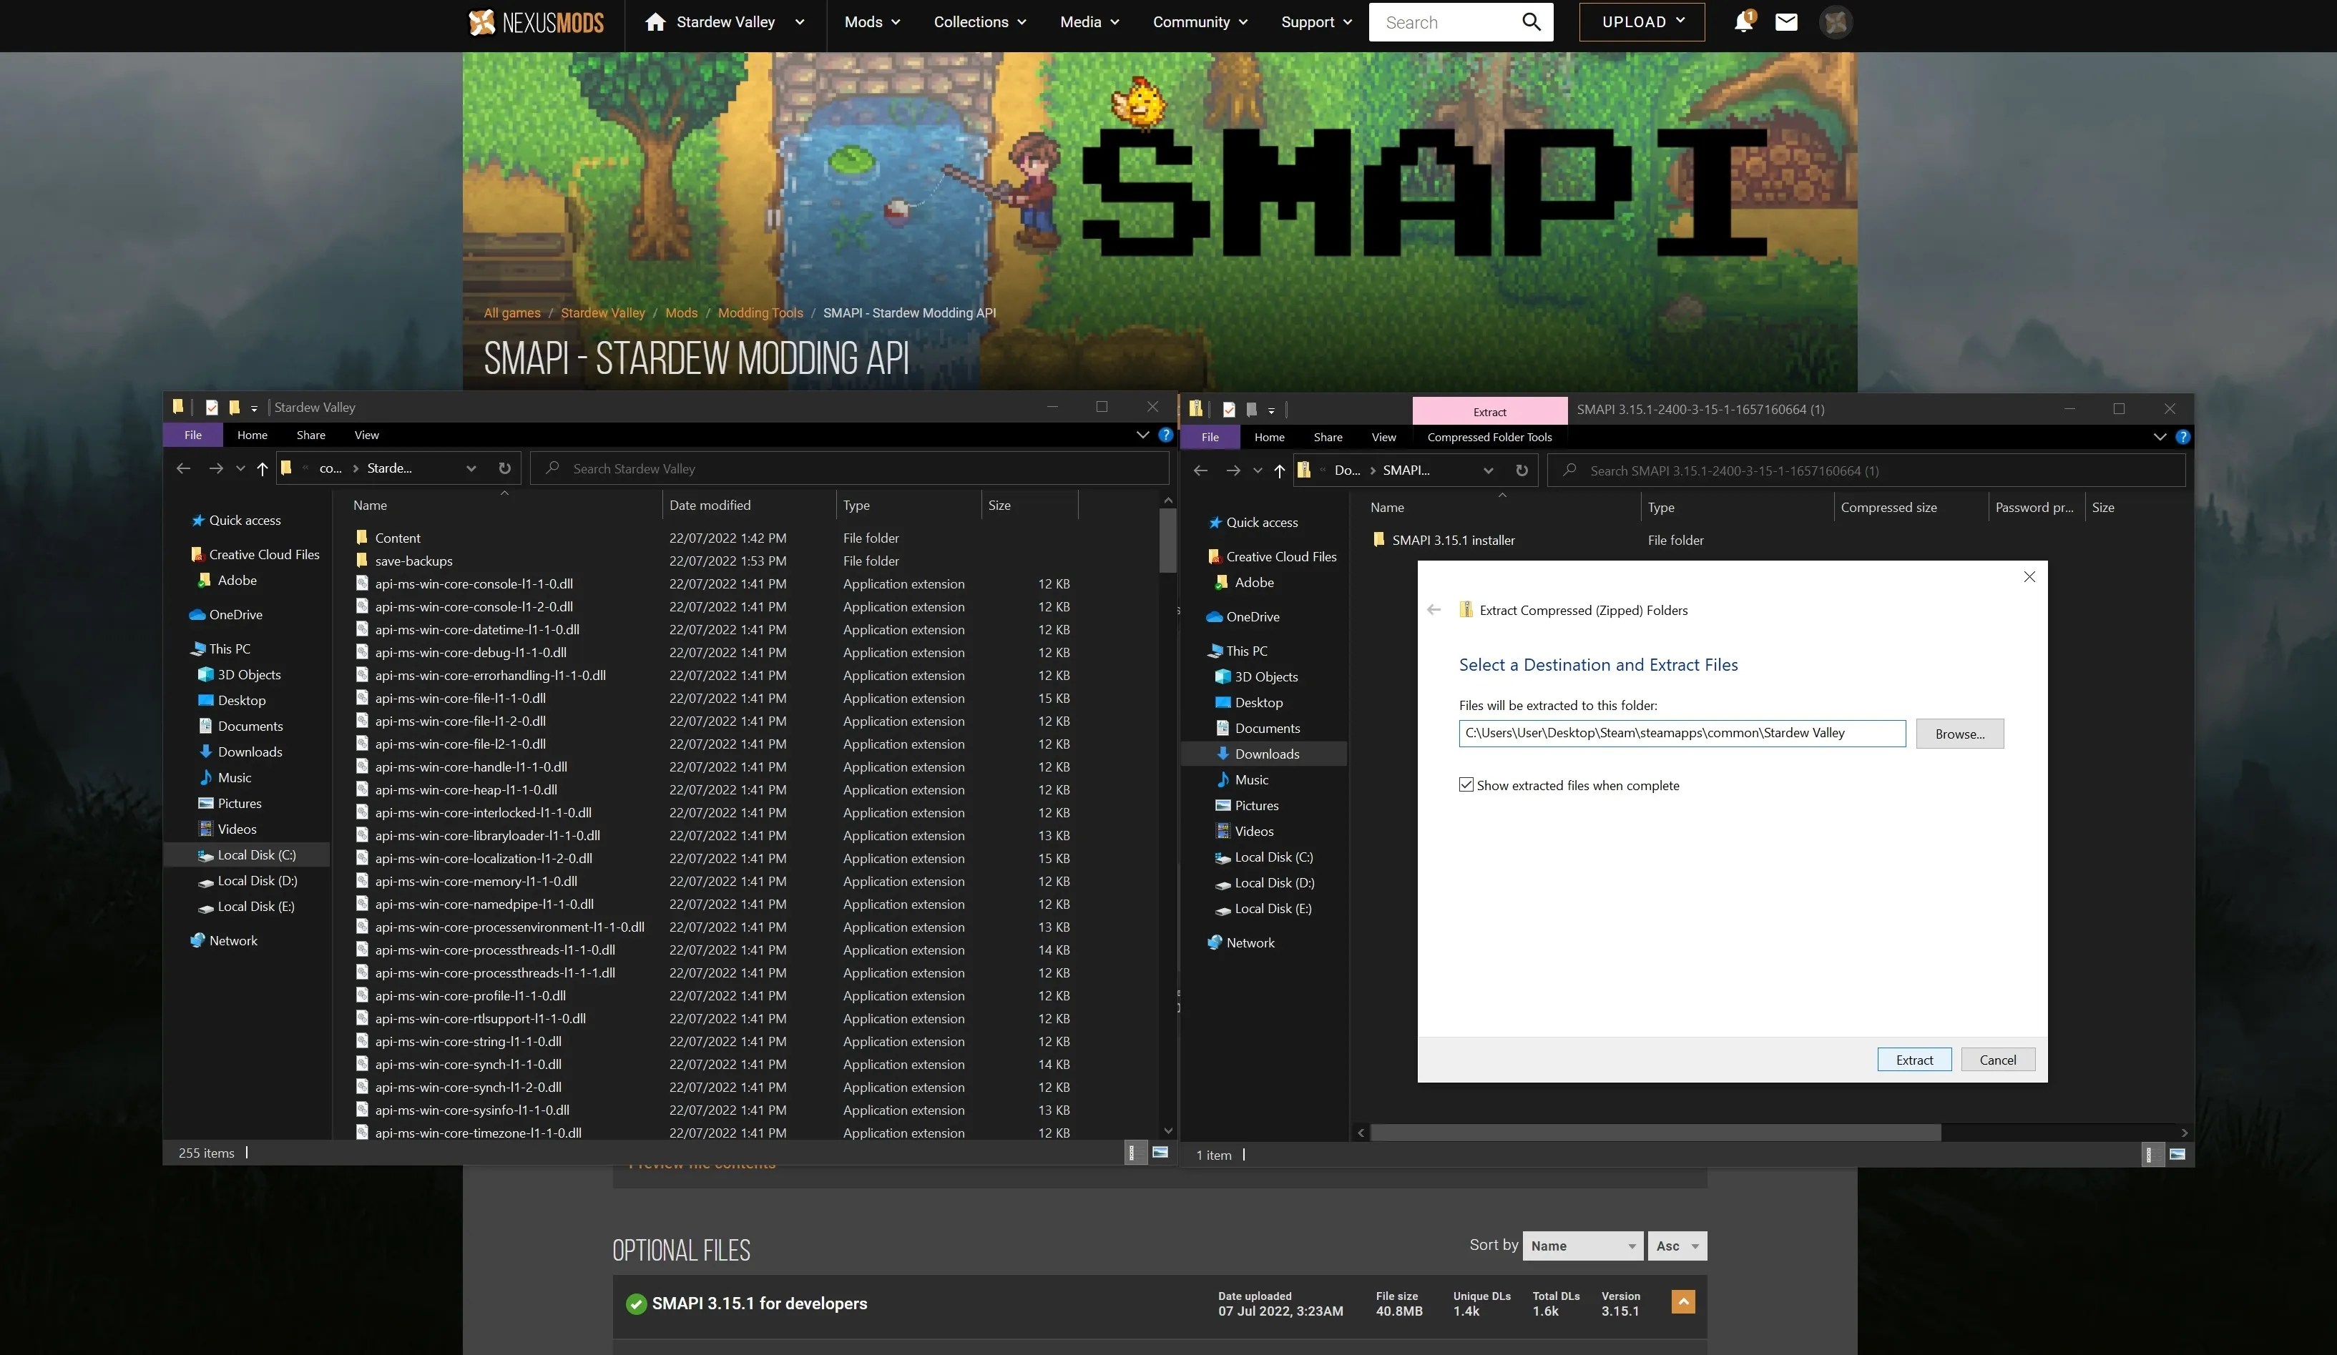Image resolution: width=2337 pixels, height=1355 pixels.
Task: Open the Nexus Mods notifications bell
Action: 1743,21
